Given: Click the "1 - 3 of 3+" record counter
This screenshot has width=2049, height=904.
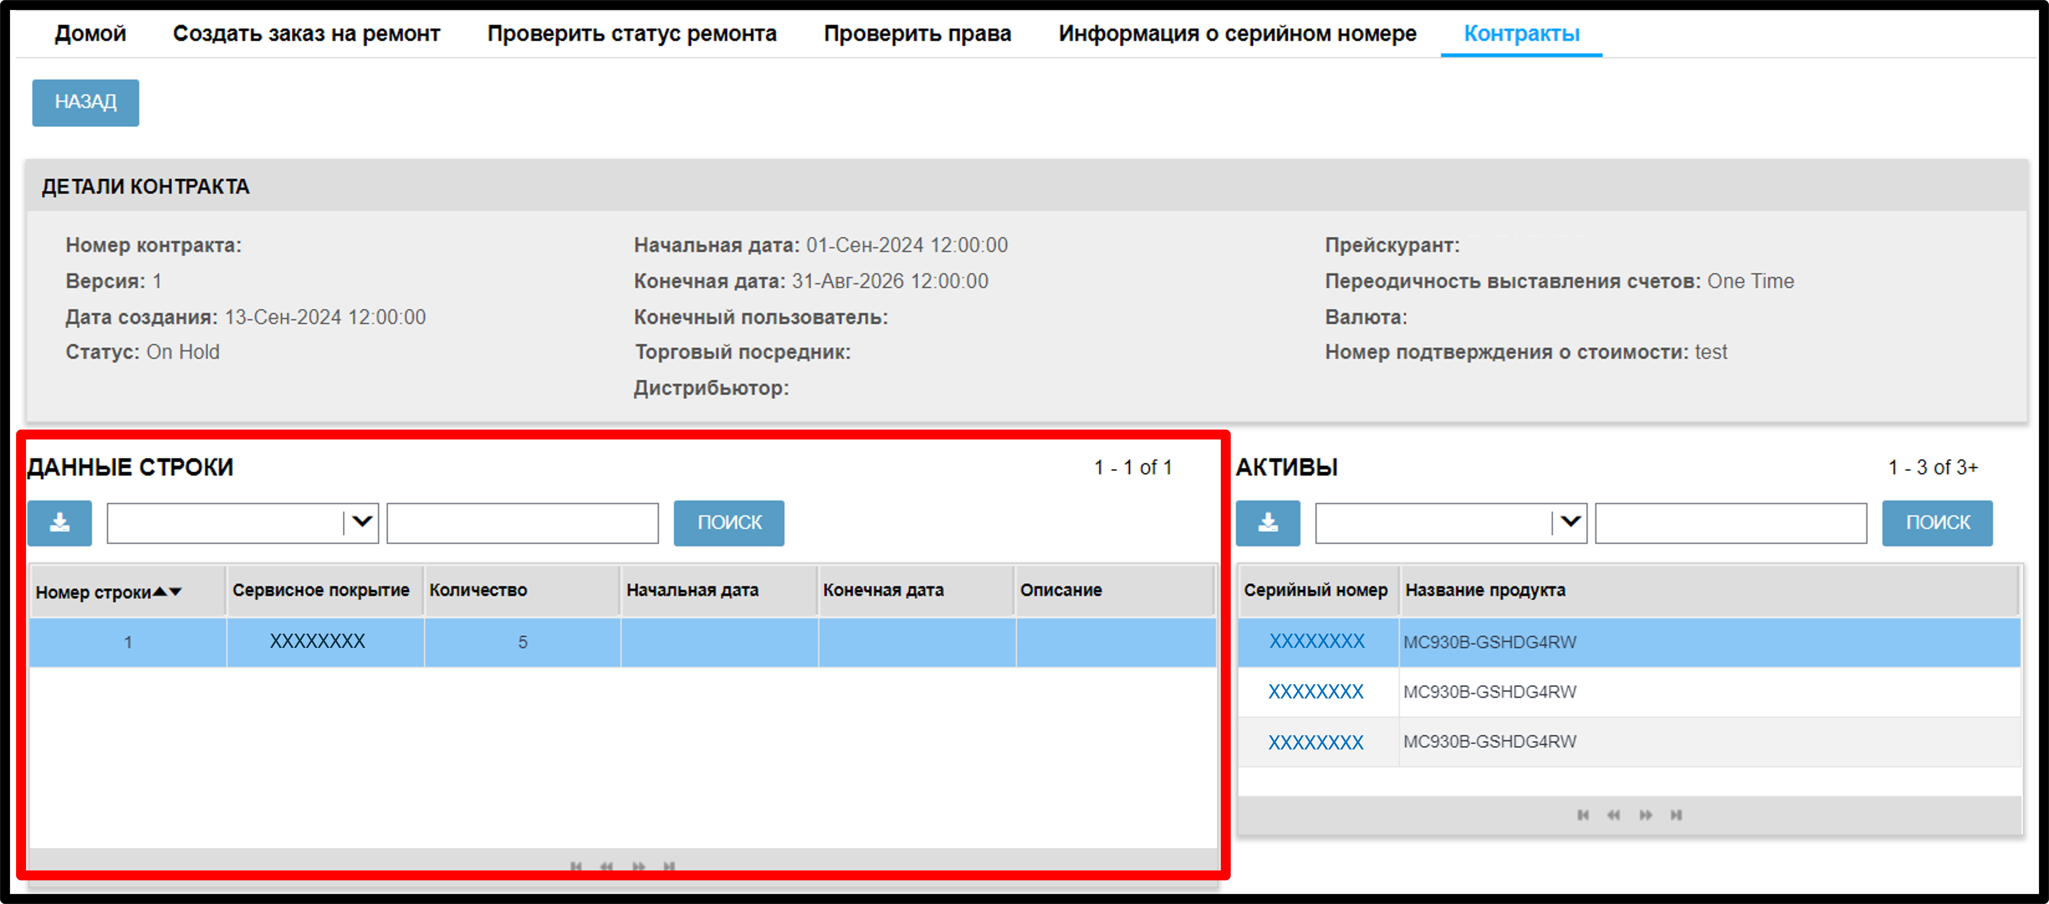Looking at the screenshot, I should pos(1933,467).
